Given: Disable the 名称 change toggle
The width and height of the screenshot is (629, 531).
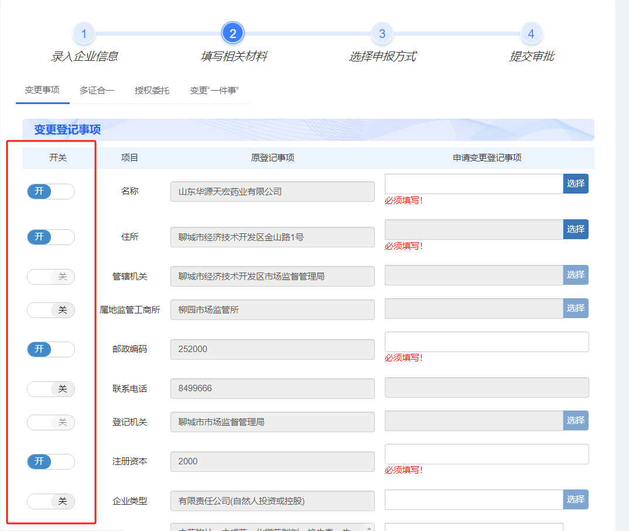Looking at the screenshot, I should coord(50,191).
